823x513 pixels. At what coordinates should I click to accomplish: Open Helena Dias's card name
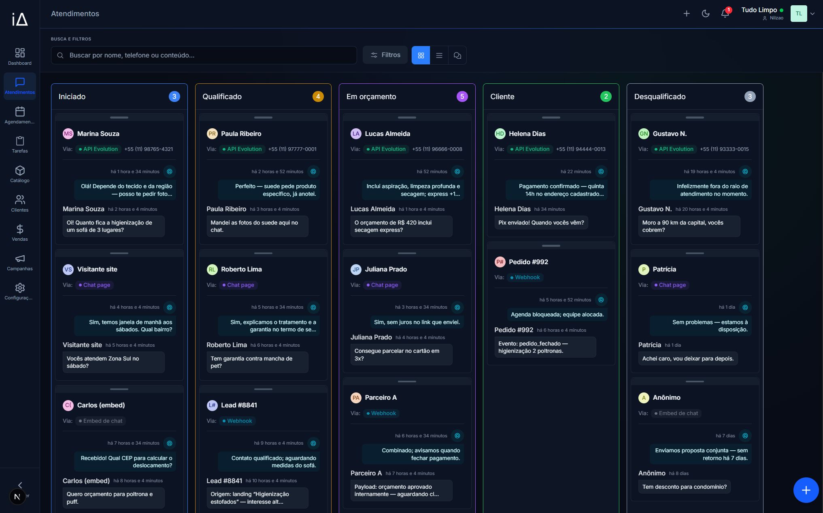pyautogui.click(x=527, y=134)
